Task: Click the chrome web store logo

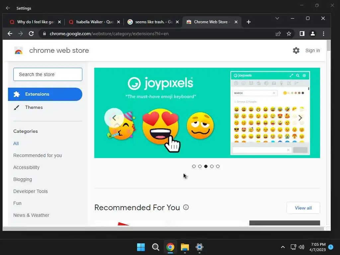Action: tap(19, 50)
